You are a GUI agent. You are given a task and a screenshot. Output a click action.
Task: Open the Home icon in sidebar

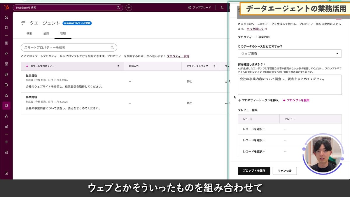tap(6, 18)
